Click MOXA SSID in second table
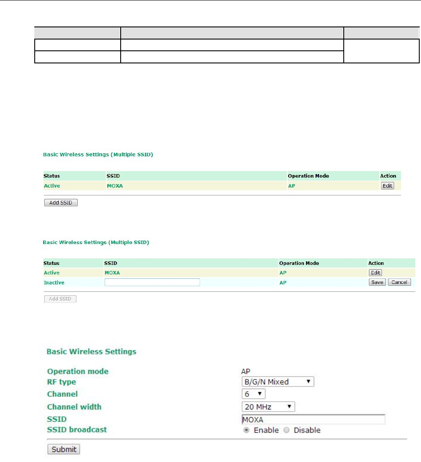The height and width of the screenshot is (462, 421). (112, 273)
